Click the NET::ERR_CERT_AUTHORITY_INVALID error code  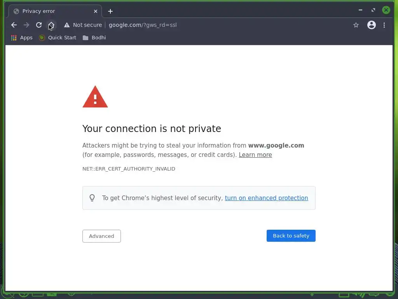coord(129,169)
